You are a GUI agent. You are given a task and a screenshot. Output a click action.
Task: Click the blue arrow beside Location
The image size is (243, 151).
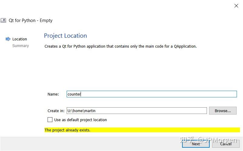[8, 39]
